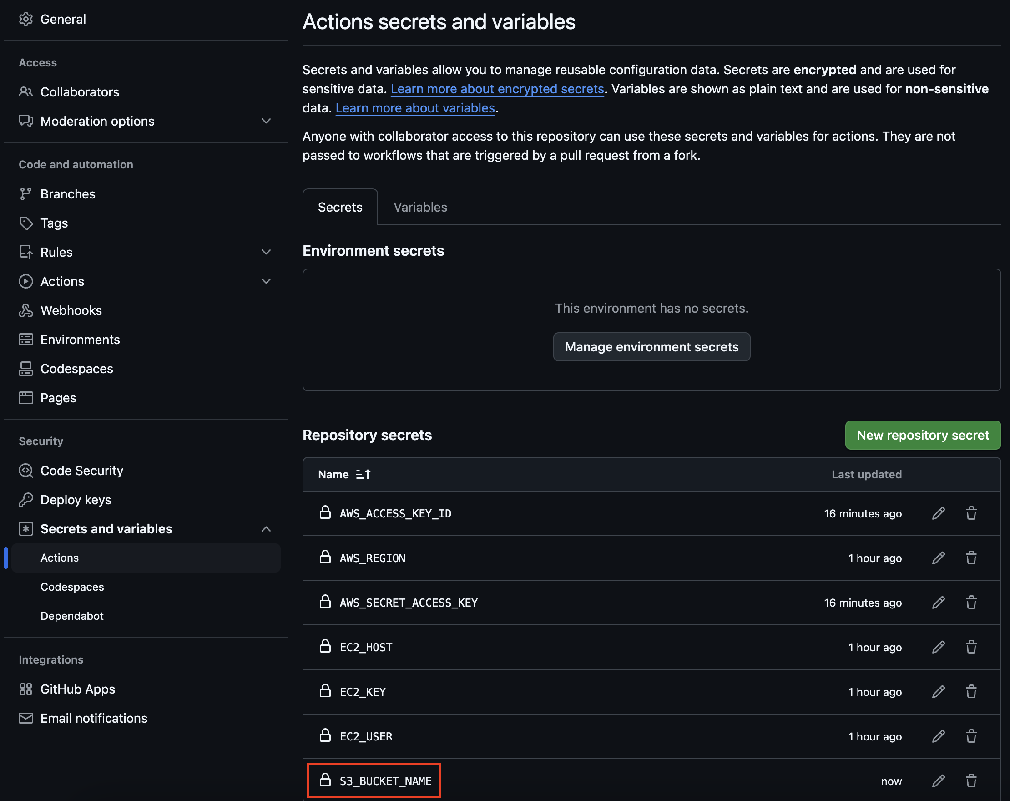Click the pencil icon for EC2_KEY
This screenshot has width=1010, height=801.
point(938,692)
